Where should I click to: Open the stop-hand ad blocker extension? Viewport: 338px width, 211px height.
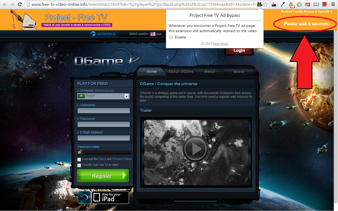click(x=299, y=4)
